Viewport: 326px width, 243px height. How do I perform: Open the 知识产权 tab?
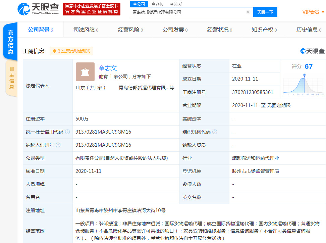point(264,30)
